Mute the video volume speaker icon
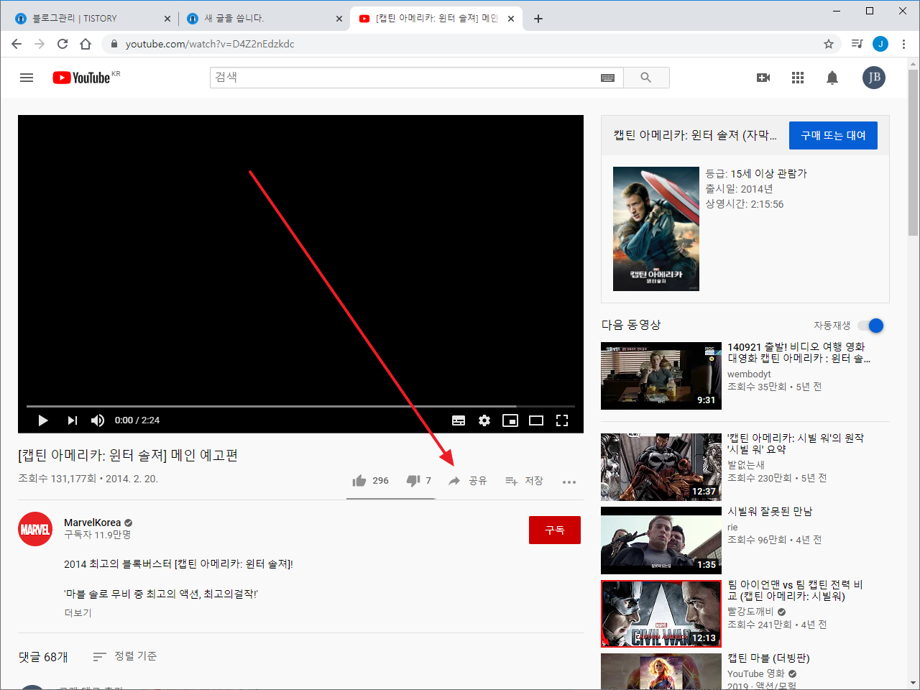This screenshot has width=920, height=690. [98, 420]
